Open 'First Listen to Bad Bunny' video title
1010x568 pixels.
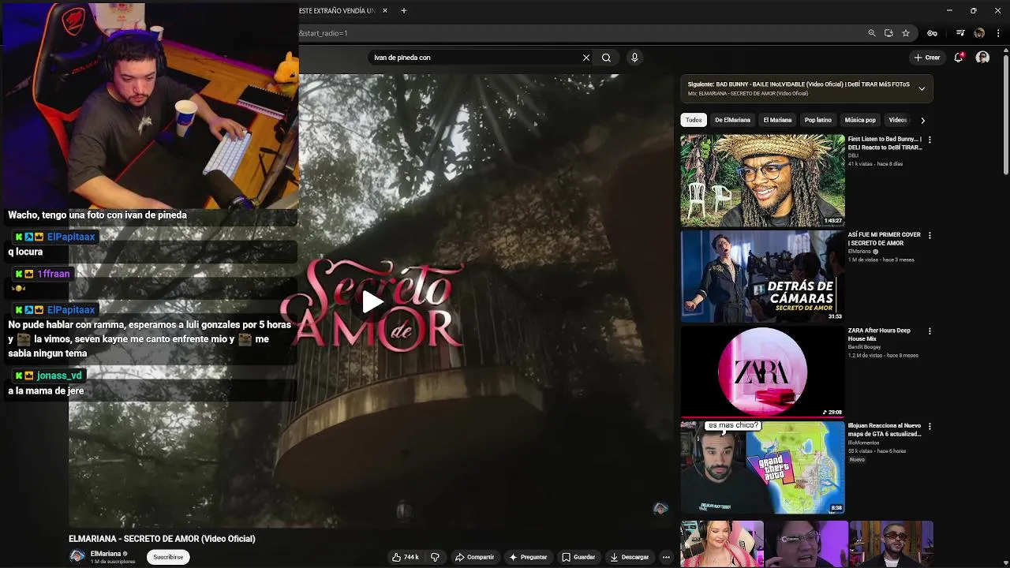885,143
